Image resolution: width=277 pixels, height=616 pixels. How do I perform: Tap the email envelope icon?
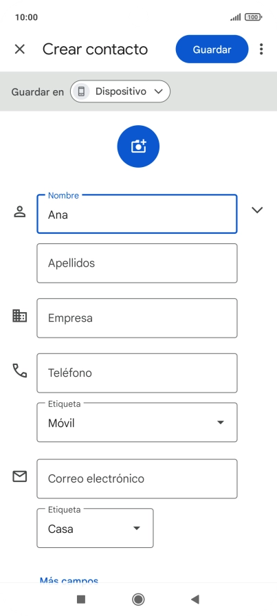(20, 476)
